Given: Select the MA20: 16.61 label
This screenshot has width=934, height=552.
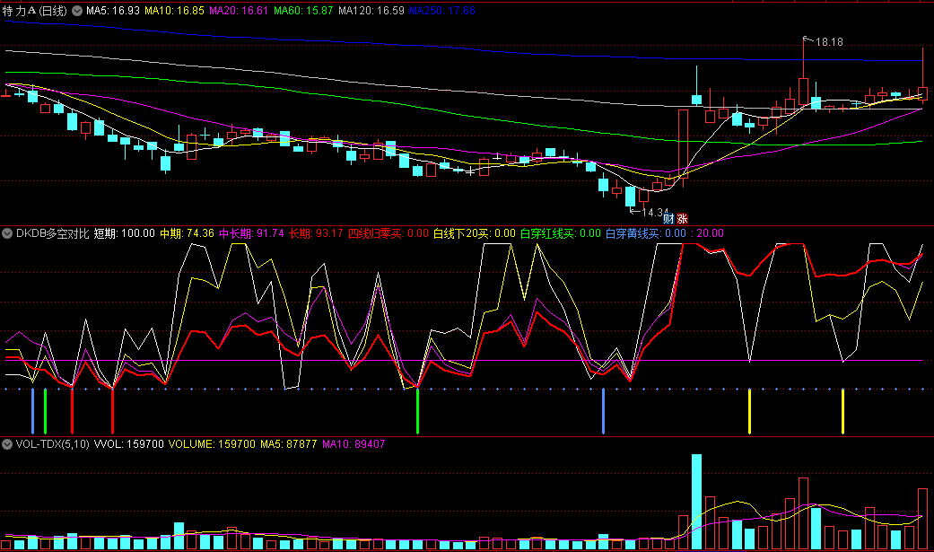Looking at the screenshot, I should coord(239,10).
